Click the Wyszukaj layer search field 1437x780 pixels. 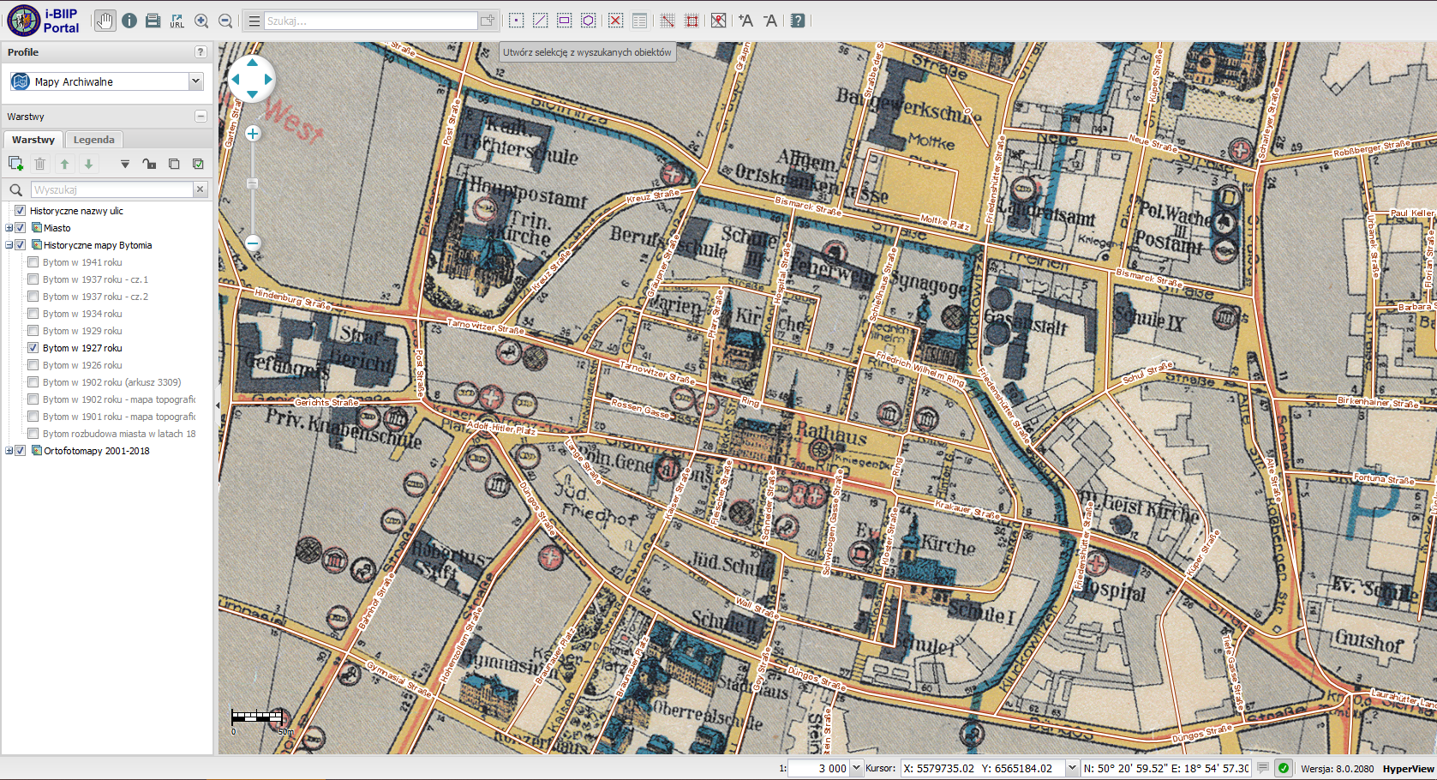(112, 189)
